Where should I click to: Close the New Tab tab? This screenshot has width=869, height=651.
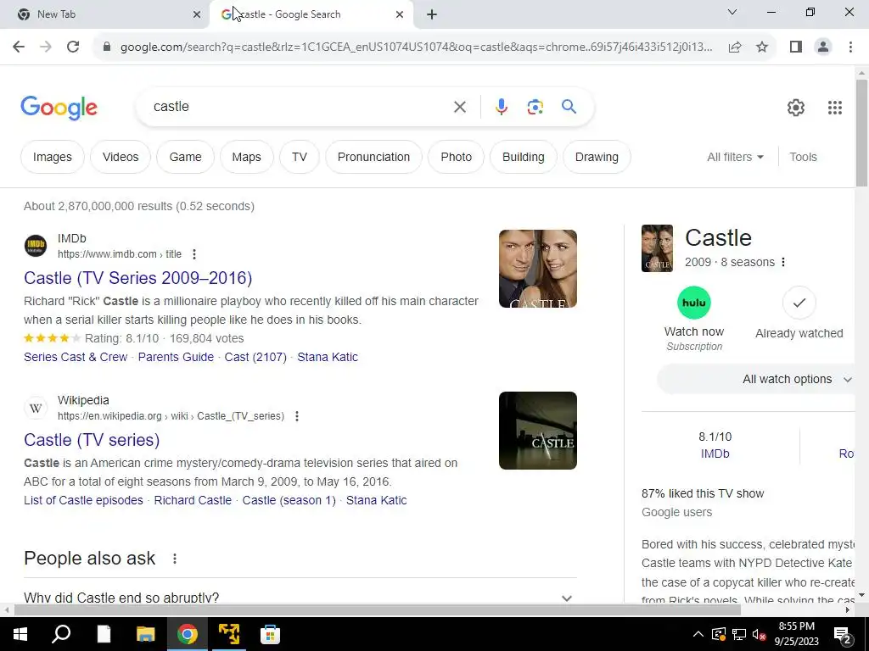196,15
